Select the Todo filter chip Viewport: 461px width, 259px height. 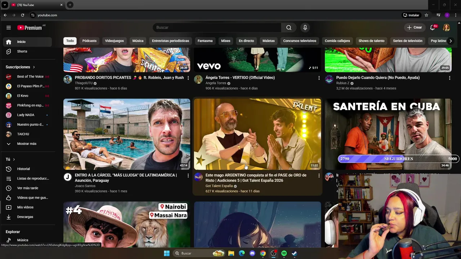[x=70, y=41]
